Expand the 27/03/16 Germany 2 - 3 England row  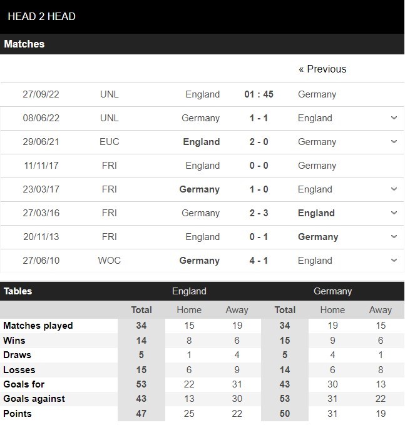pos(394,213)
